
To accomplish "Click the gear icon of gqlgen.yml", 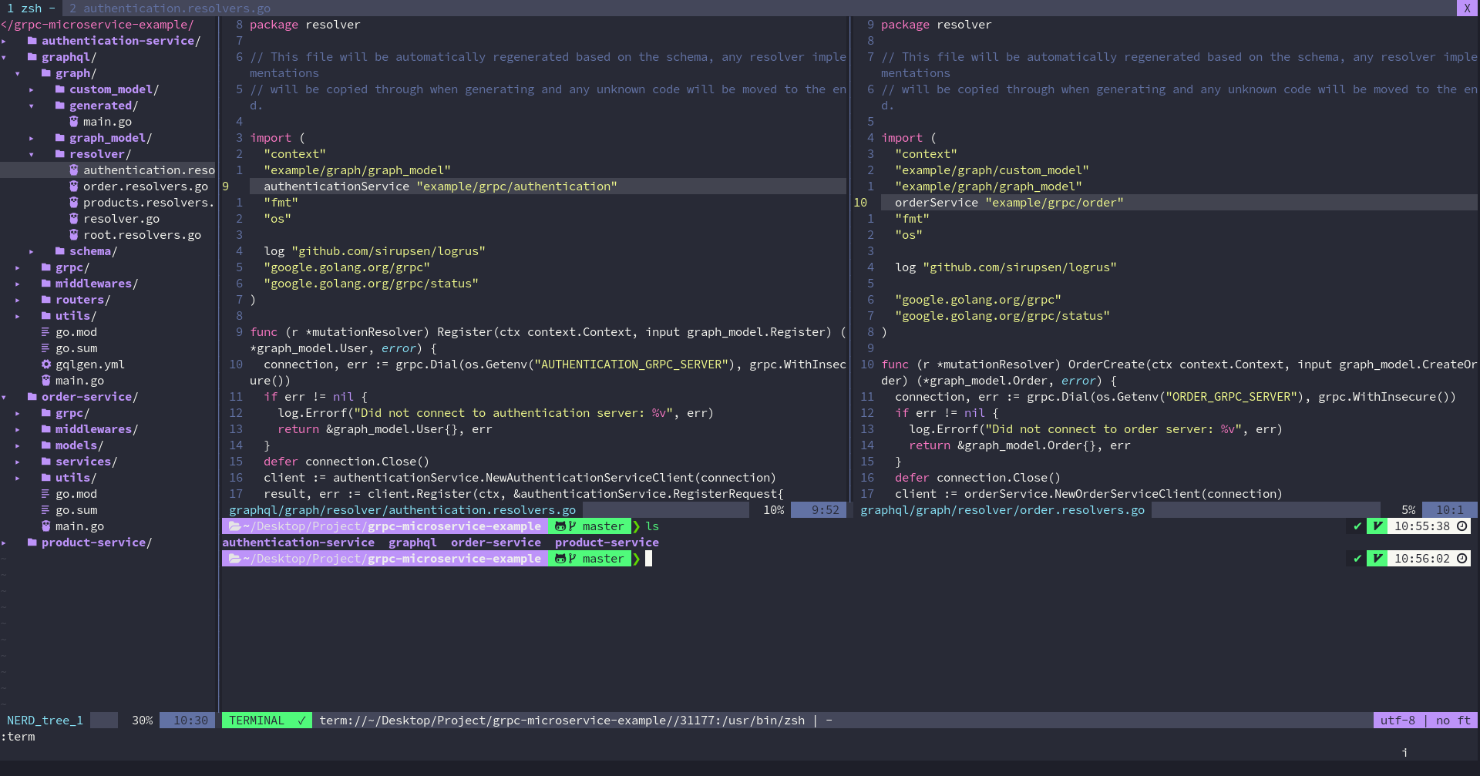I will point(46,364).
